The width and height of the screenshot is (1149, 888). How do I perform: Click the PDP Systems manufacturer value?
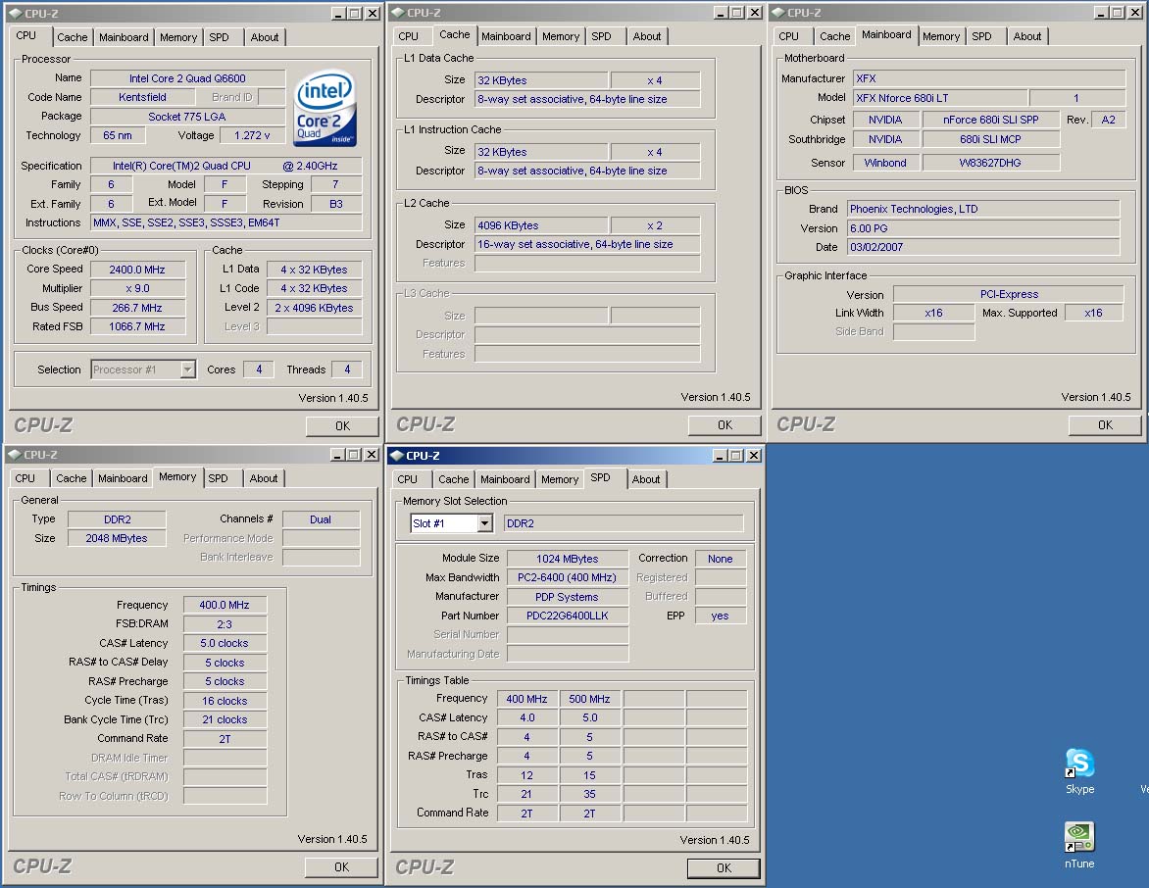click(568, 596)
